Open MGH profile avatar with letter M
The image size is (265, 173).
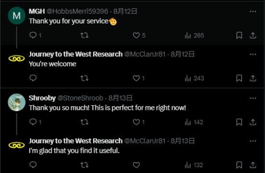(16, 16)
